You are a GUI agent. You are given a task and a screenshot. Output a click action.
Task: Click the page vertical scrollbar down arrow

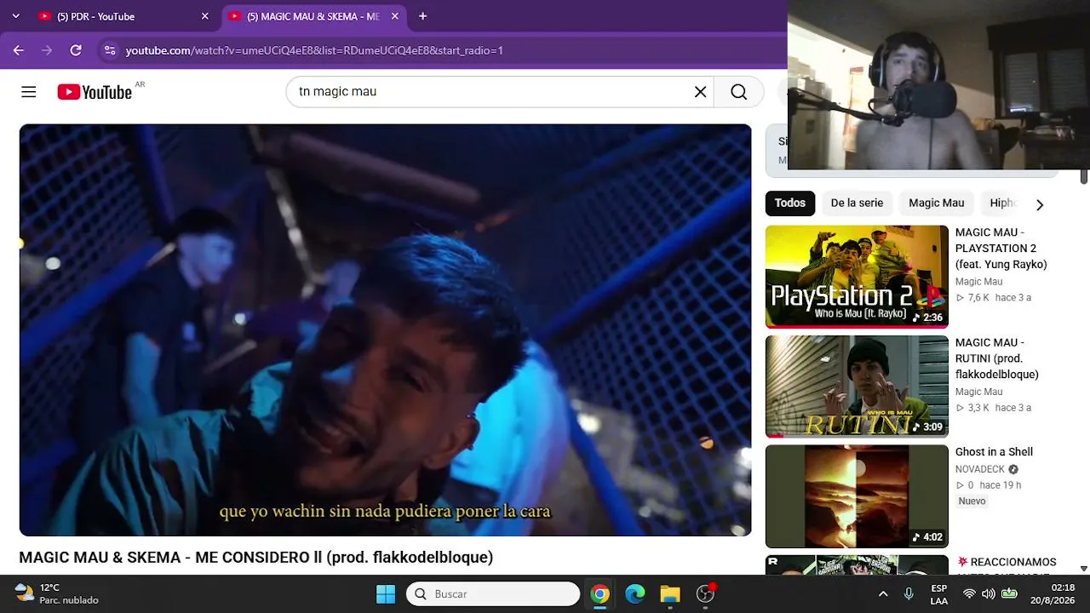click(1084, 568)
